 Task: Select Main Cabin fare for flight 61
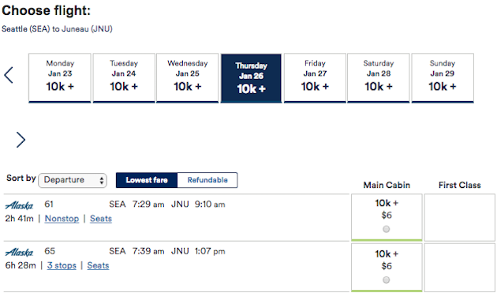(386, 229)
